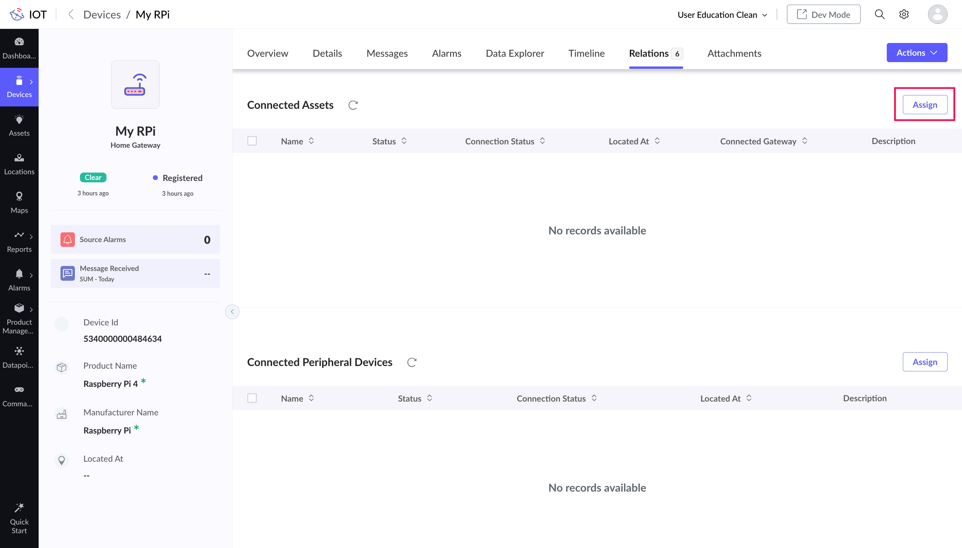Open the Timeline tab
The width and height of the screenshot is (962, 548).
586,53
